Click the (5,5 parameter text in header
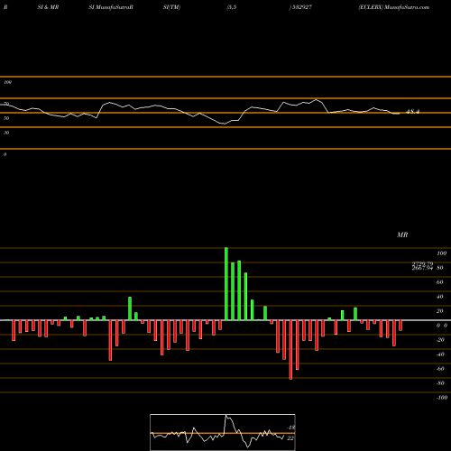The width and height of the screenshot is (451, 451). coord(232,7)
